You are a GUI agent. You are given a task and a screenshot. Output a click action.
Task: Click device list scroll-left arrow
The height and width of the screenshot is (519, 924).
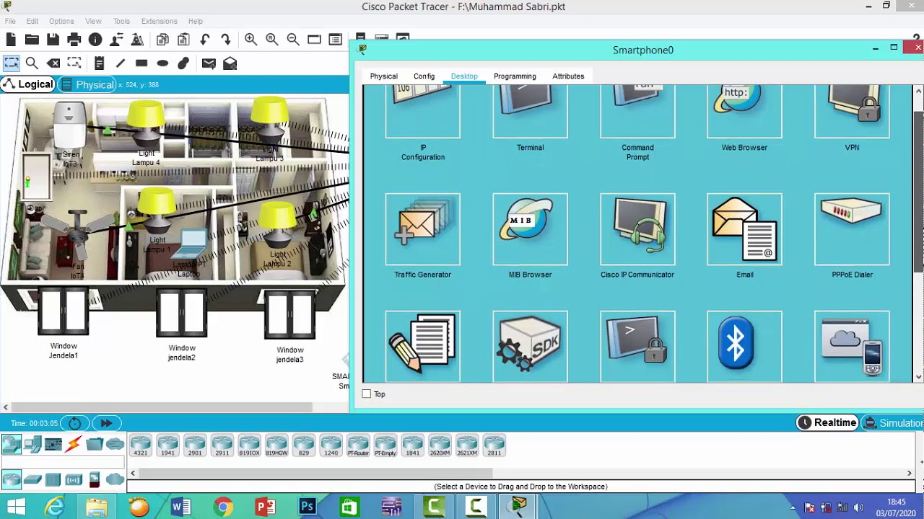click(133, 473)
